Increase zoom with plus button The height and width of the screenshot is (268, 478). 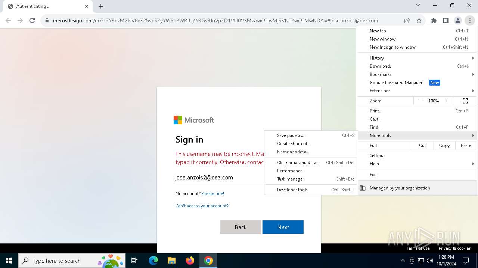[447, 101]
